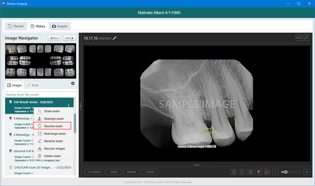Switch to the side-by-side layout icon
This screenshot has width=315, height=186.
click(298, 38)
